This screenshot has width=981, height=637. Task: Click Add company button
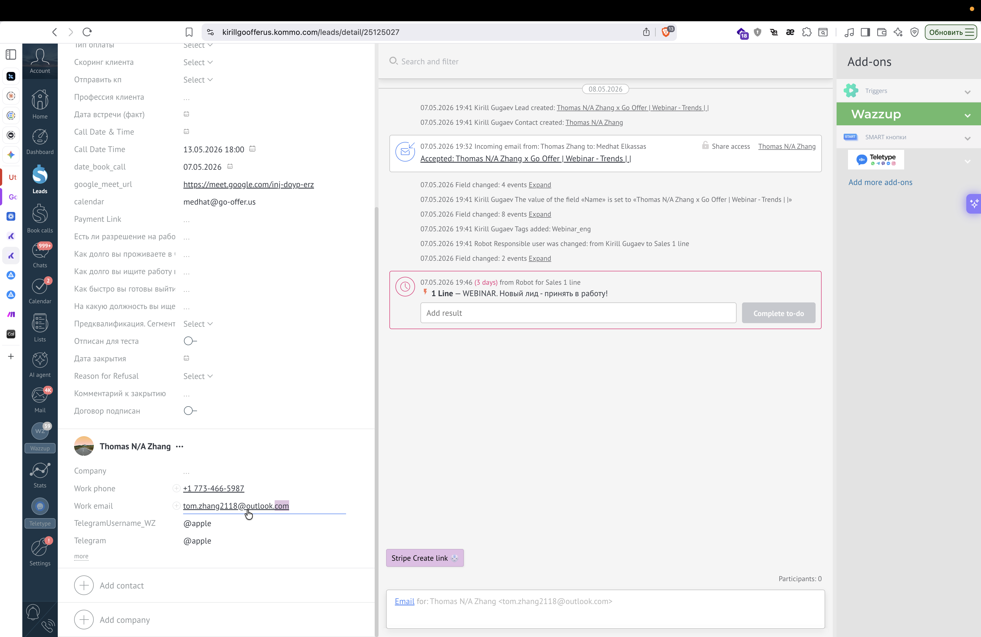pyautogui.click(x=112, y=620)
